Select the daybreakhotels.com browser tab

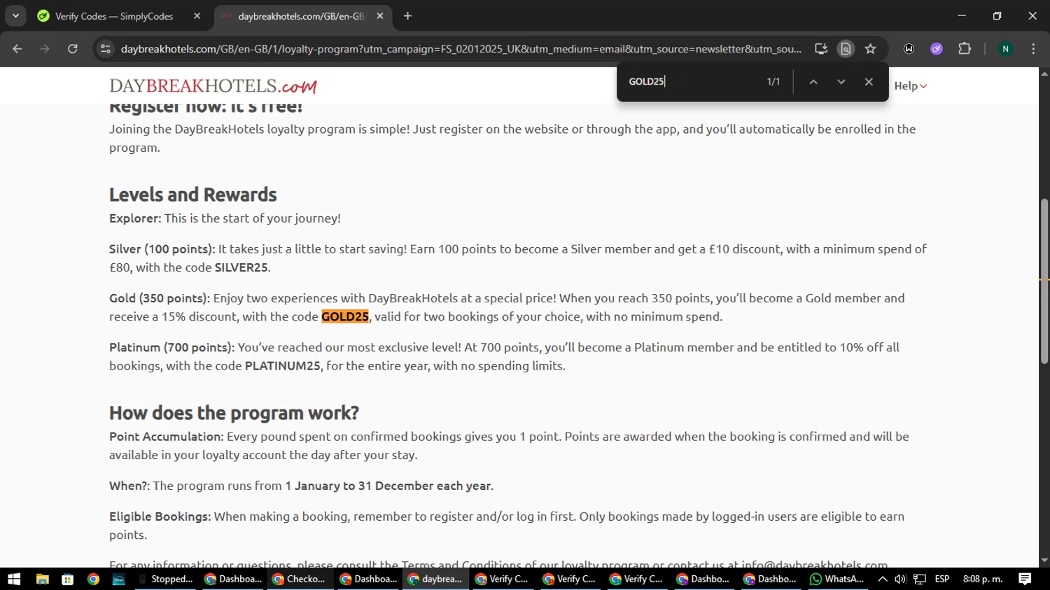[301, 16]
